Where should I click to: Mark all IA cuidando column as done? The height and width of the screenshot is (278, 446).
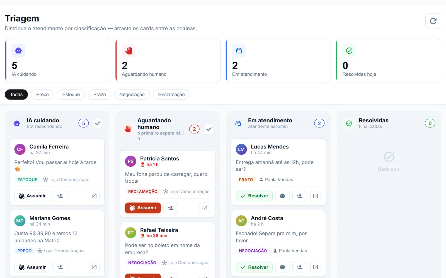[x=98, y=123]
